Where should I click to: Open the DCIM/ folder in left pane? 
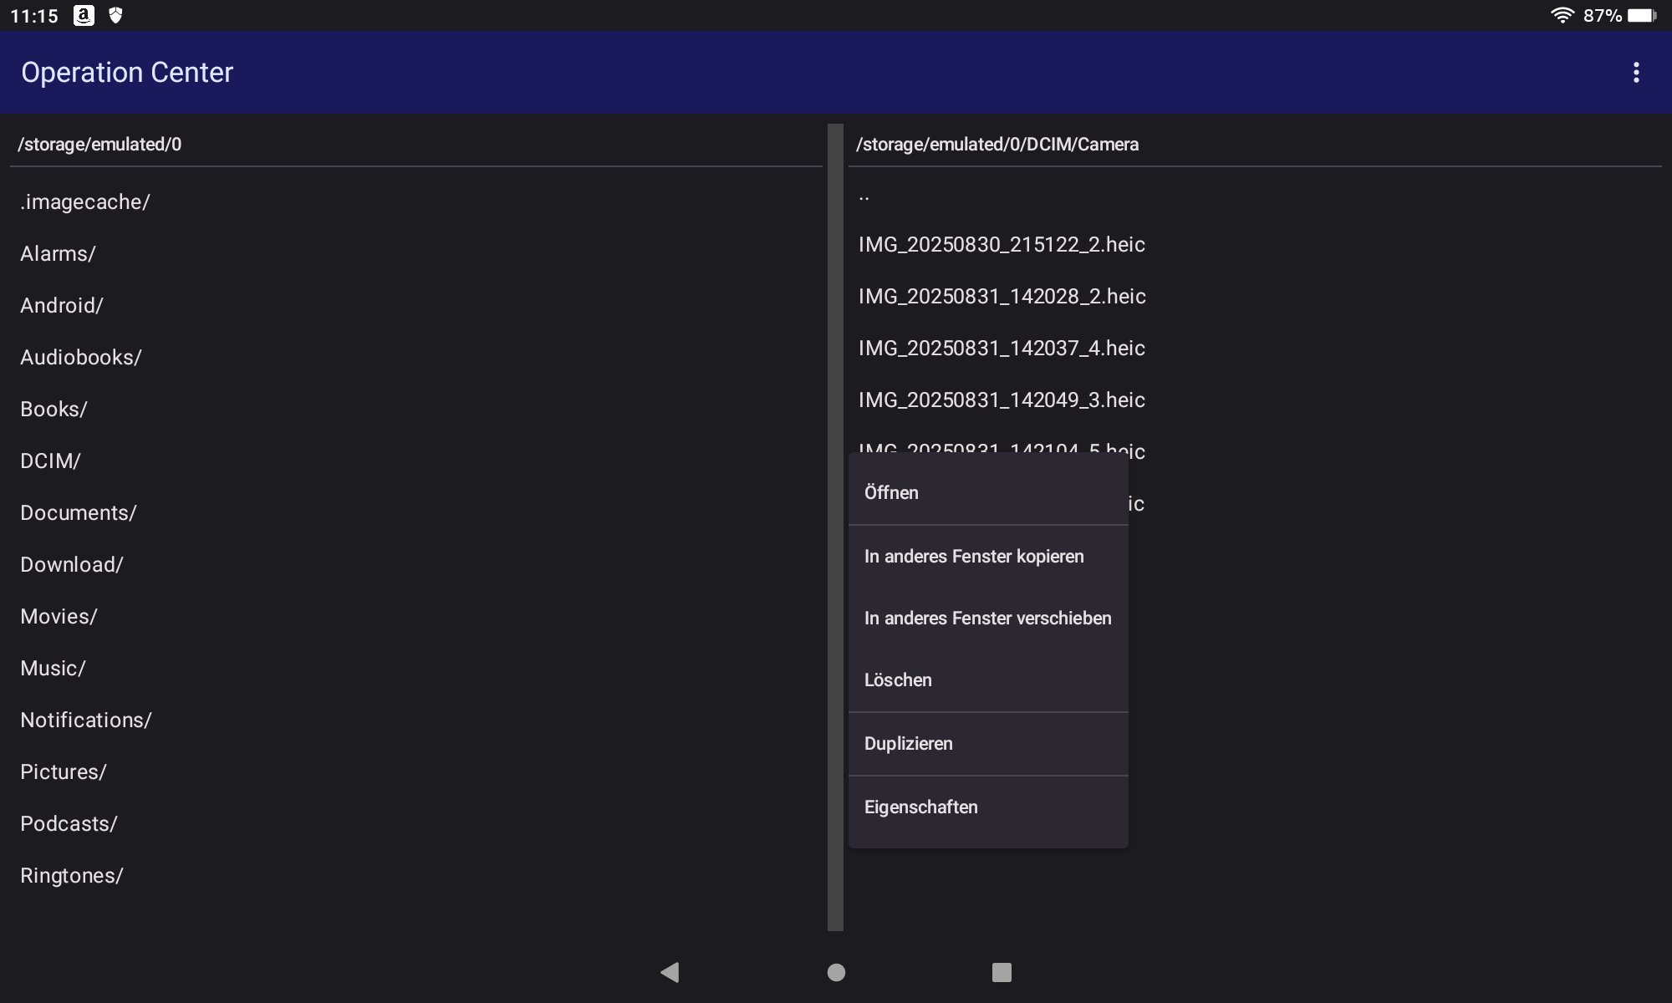(x=50, y=461)
